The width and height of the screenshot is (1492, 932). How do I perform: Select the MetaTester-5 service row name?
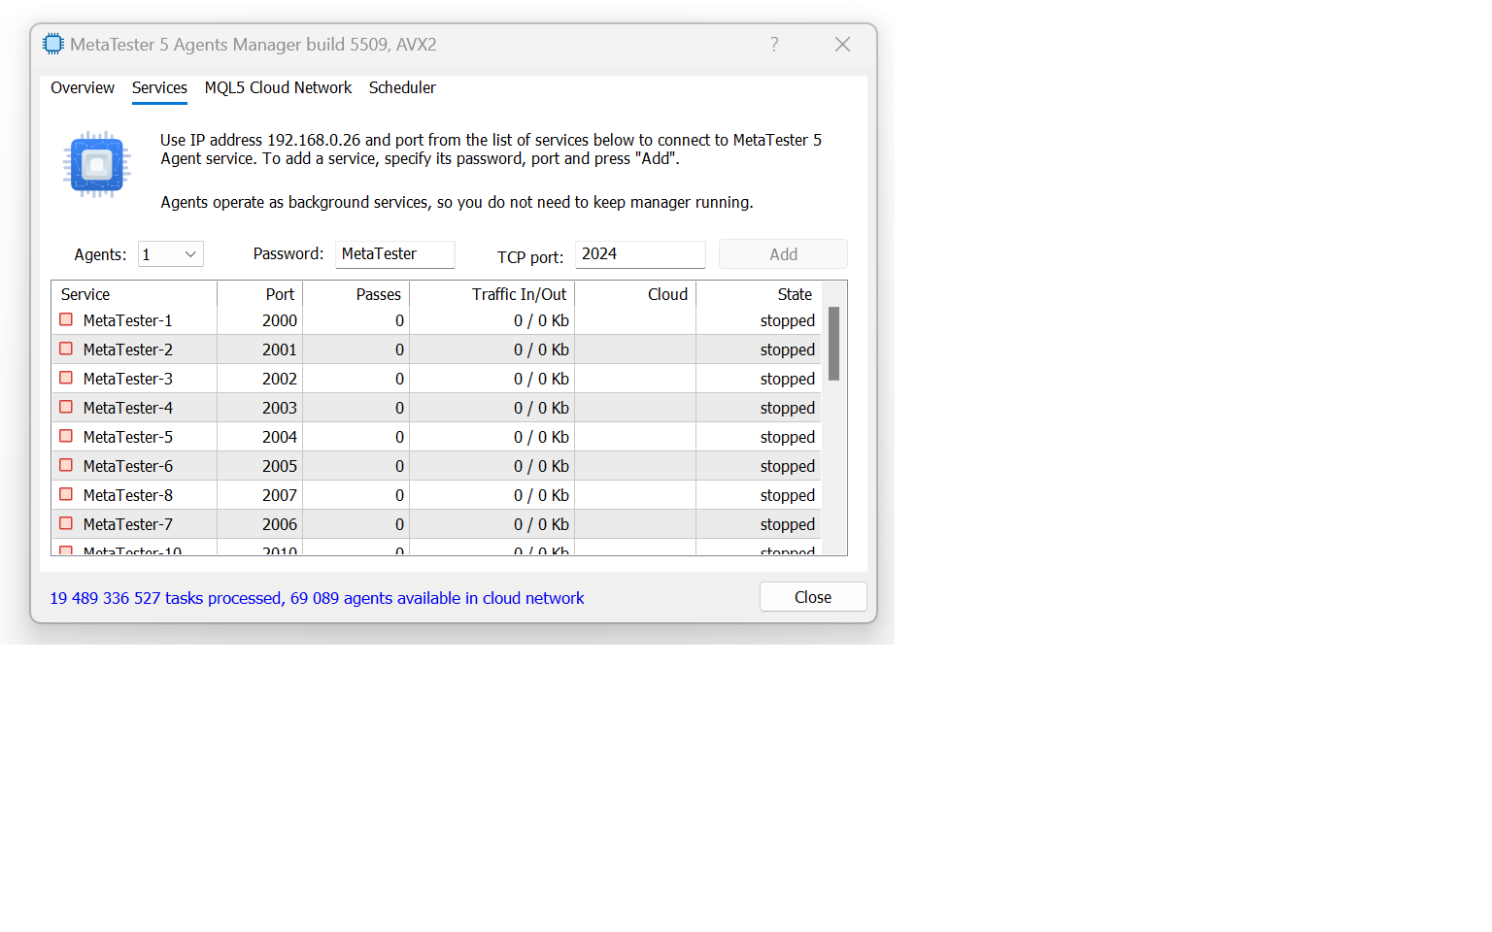click(128, 437)
